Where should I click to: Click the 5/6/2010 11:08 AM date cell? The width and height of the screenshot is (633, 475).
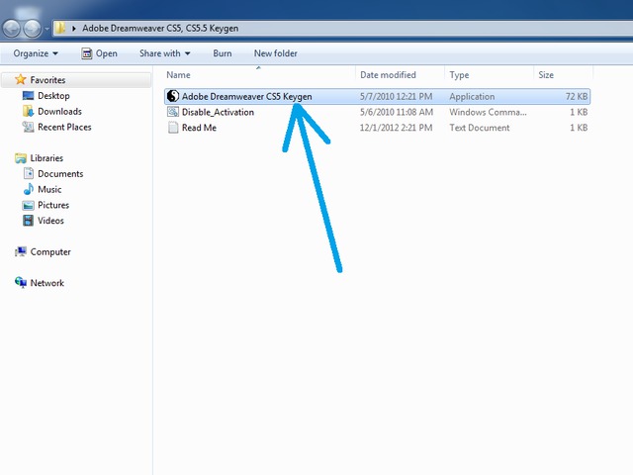coord(397,112)
